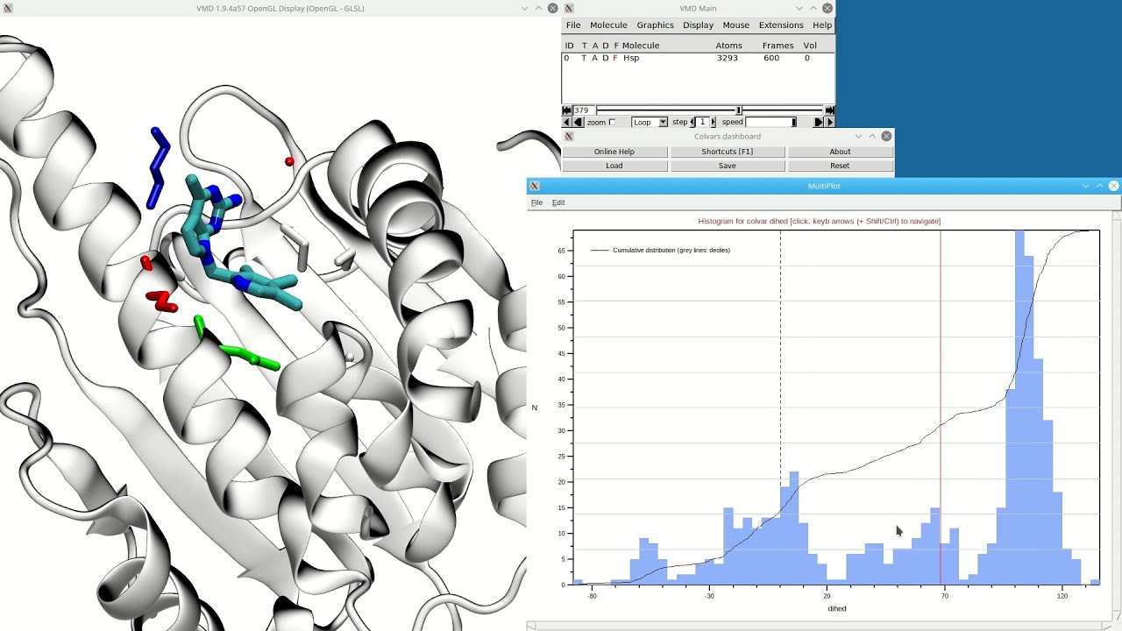Click the Reset button in Colvars dashboard

point(840,166)
